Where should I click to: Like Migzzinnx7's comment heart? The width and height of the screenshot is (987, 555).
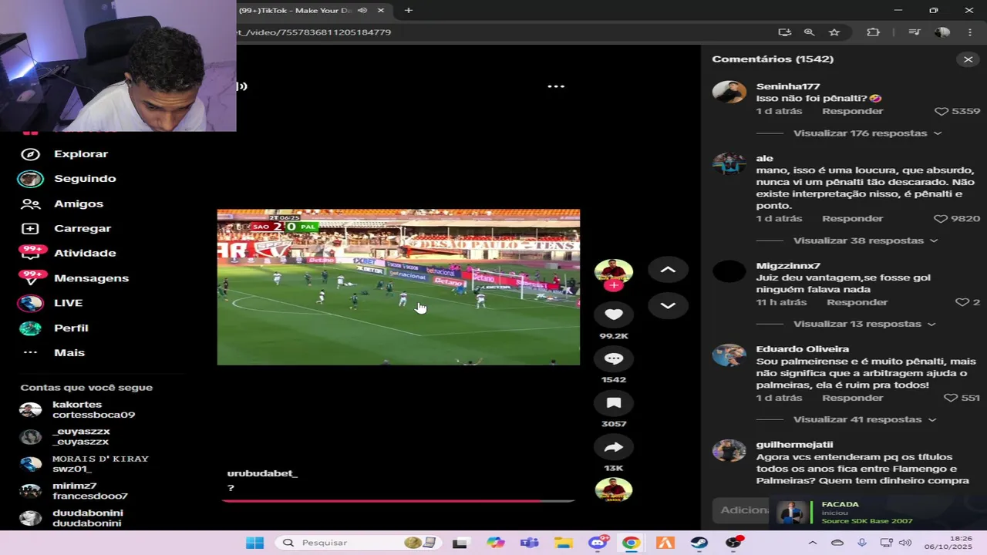[x=962, y=302]
